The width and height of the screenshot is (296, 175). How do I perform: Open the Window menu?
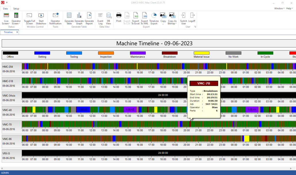tap(279, 8)
